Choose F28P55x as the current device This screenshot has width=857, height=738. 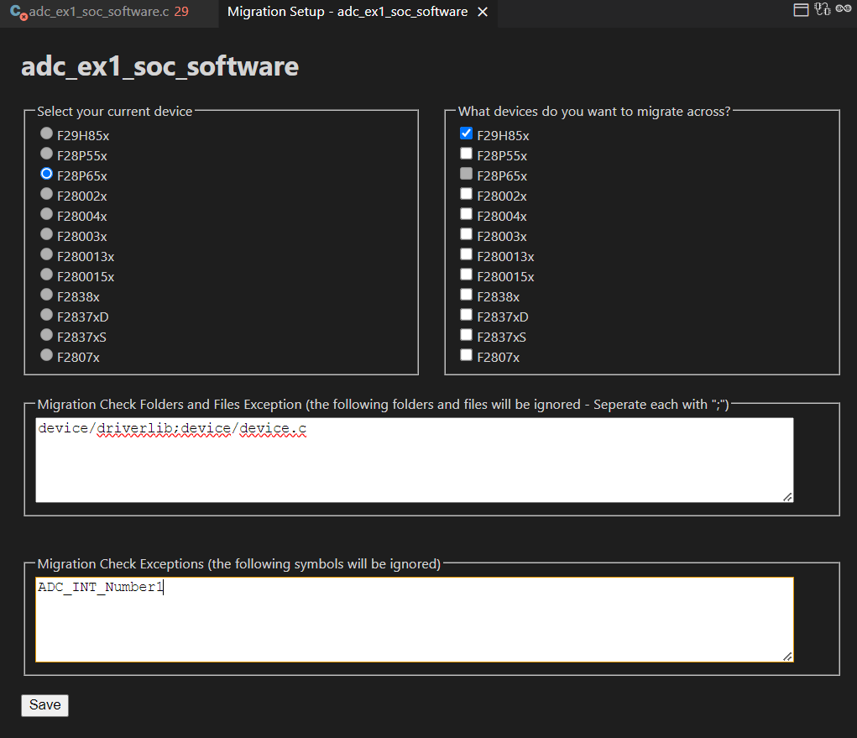(47, 154)
